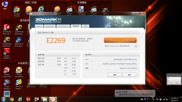182x102 pixels.
Task: Click the 儲存 save button
Action: [x=129, y=75]
